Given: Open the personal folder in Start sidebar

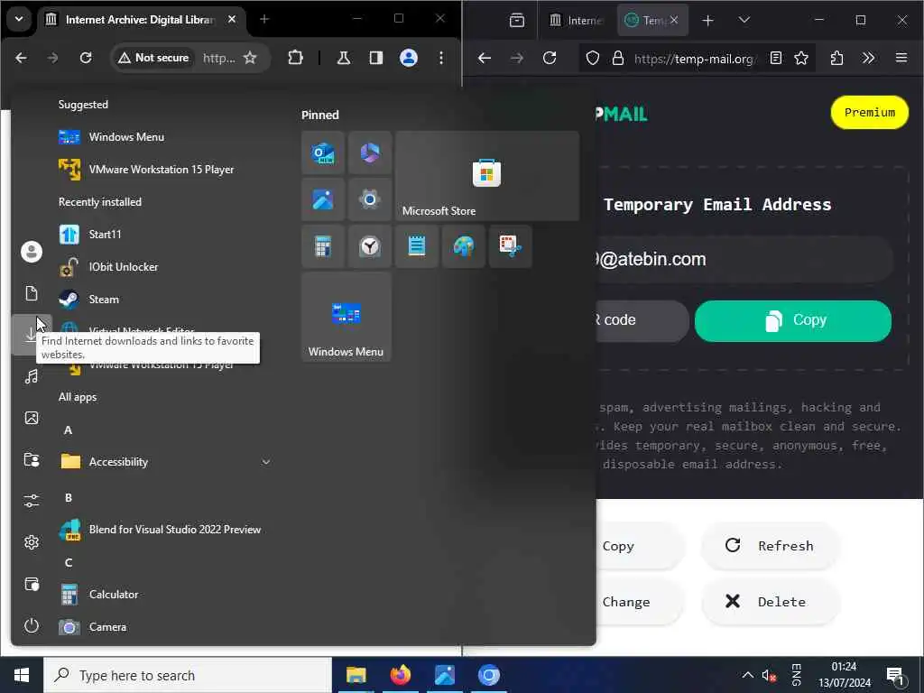Looking at the screenshot, I should click(32, 459).
